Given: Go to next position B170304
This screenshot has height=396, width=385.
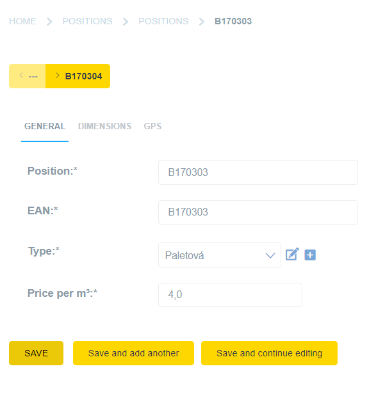Looking at the screenshot, I should (x=78, y=76).
